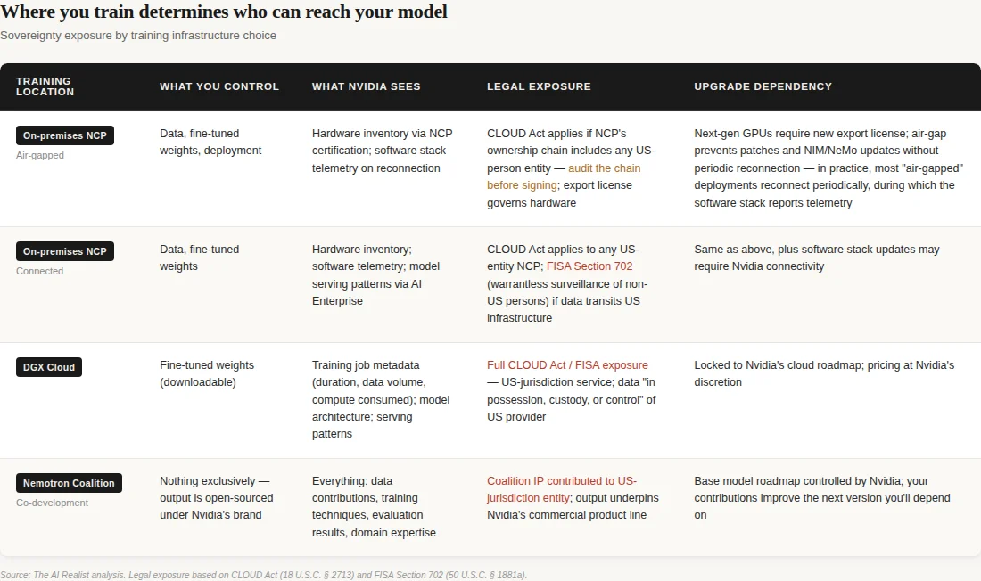
Task: Select the DGX Cloud badge
Action: (x=49, y=367)
